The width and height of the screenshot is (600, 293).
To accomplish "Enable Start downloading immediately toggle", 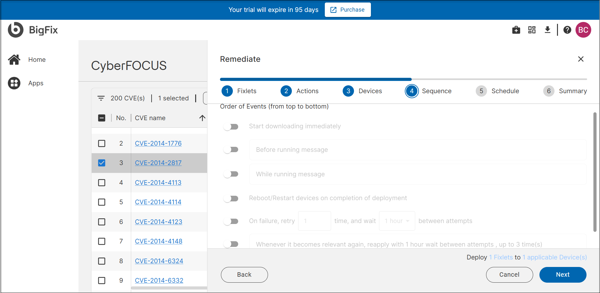I will (x=231, y=126).
